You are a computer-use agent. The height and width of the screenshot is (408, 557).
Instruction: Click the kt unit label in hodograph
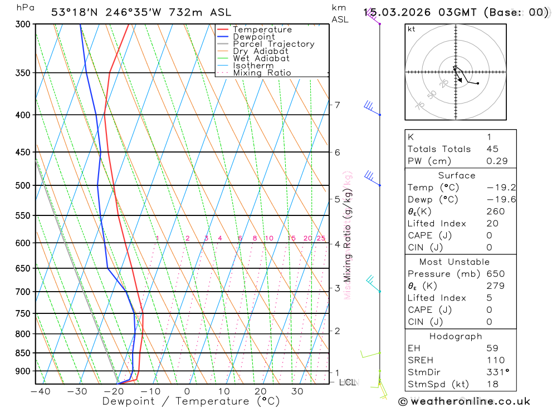click(412, 29)
